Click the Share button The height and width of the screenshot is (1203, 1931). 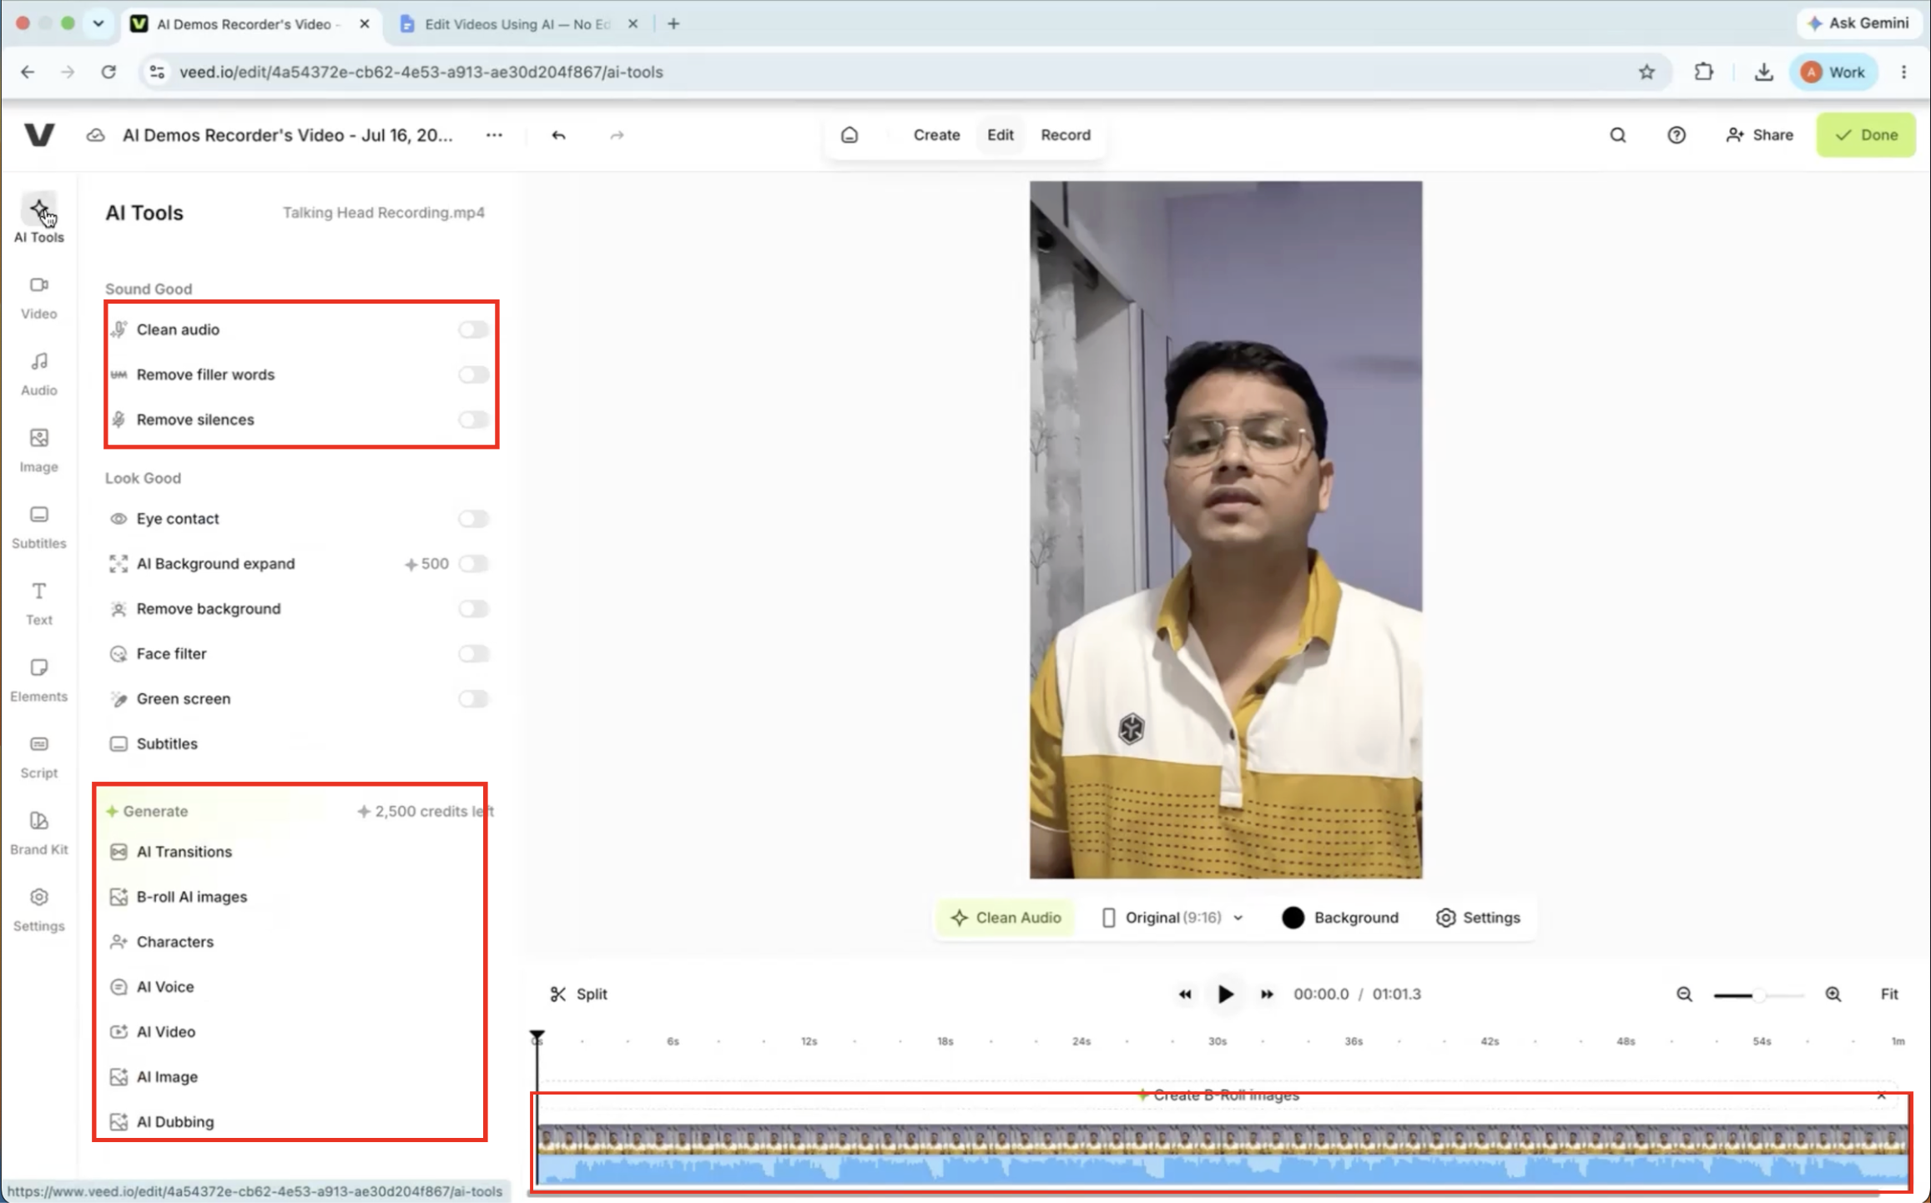click(x=1759, y=135)
